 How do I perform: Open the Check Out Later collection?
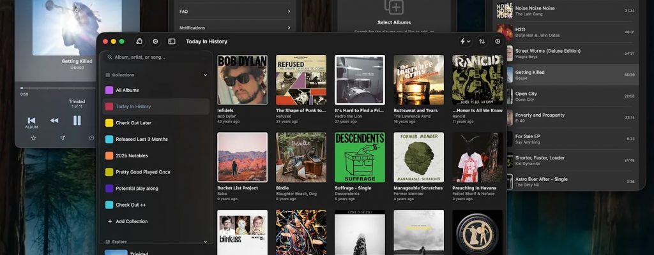pos(133,123)
